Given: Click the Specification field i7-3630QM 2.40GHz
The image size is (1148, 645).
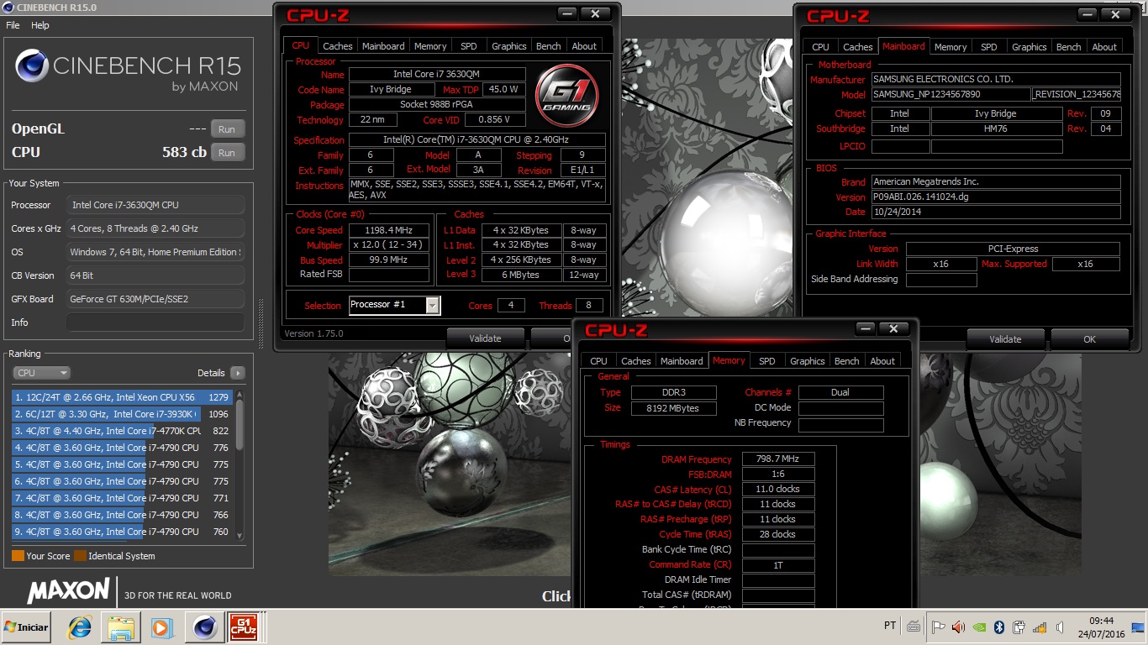Looking at the screenshot, I should [477, 140].
